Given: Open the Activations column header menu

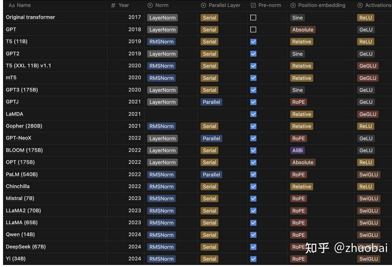Looking at the screenshot, I should (x=373, y=5).
